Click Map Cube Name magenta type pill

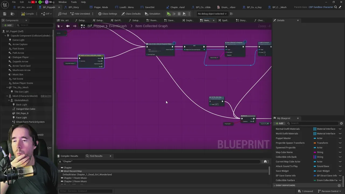315,152
